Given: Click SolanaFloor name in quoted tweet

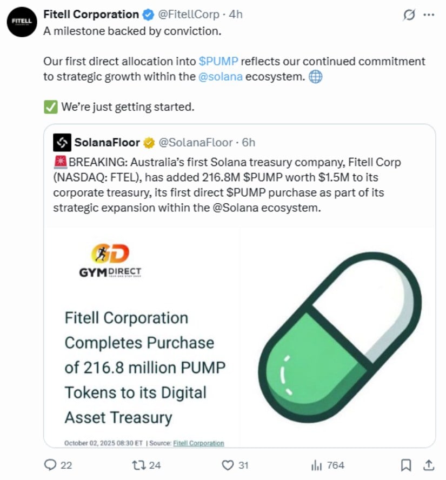Looking at the screenshot, I should click(107, 142).
